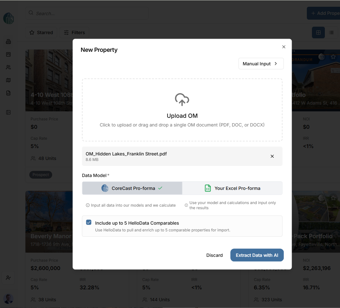
Task: Open your profile avatar menu
Action: [x=8, y=299]
